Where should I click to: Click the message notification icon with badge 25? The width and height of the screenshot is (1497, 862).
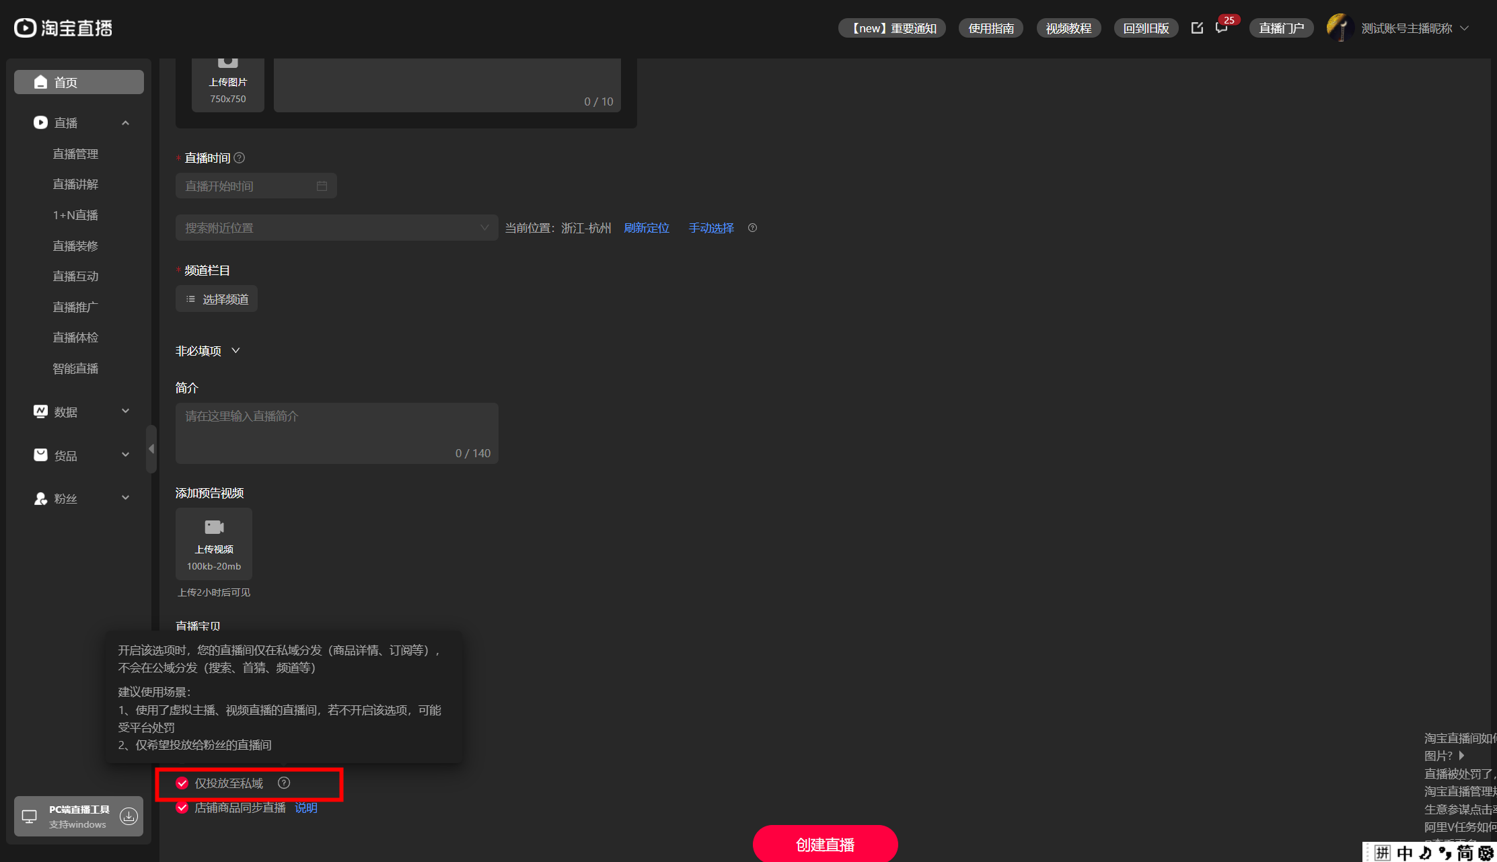coord(1222,28)
